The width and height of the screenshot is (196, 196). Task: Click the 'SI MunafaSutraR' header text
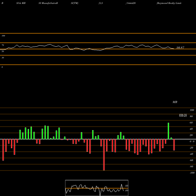(48, 3)
